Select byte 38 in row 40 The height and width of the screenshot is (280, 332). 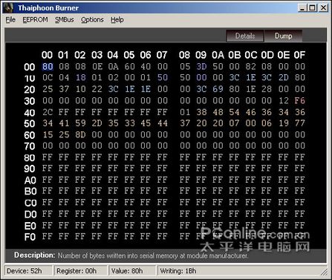click(x=201, y=112)
